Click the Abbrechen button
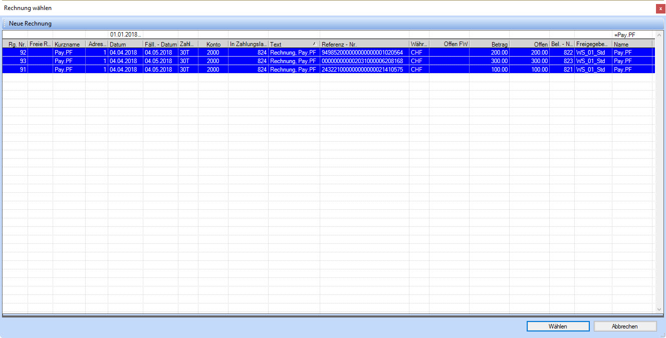 624,326
